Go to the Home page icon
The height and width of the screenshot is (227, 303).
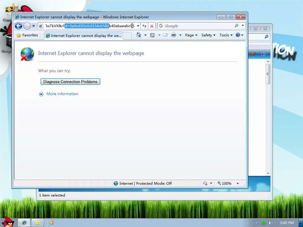pyautogui.click(x=139, y=35)
